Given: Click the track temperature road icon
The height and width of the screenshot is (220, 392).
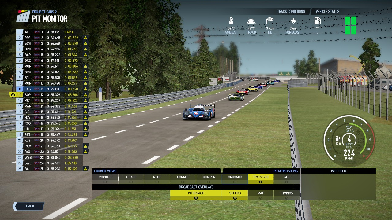Looking at the screenshot, I should [x=251, y=21].
